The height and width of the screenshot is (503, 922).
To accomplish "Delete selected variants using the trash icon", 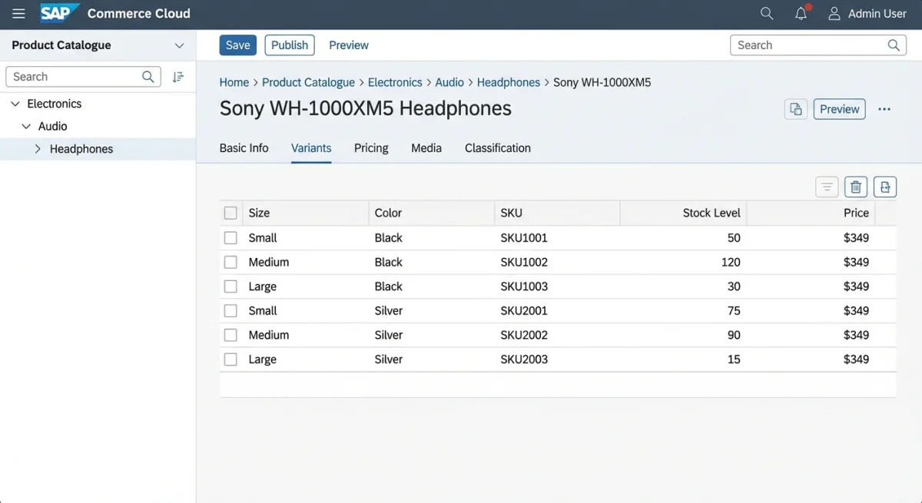I will [855, 186].
